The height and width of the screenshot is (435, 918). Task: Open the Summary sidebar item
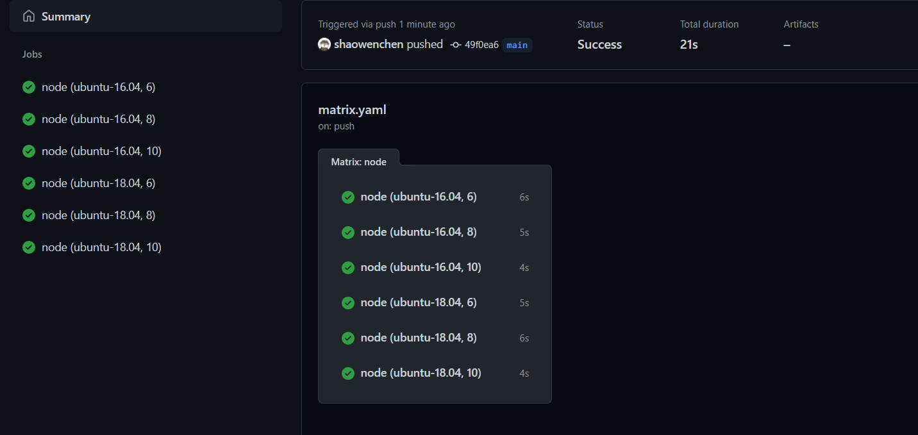click(x=66, y=17)
